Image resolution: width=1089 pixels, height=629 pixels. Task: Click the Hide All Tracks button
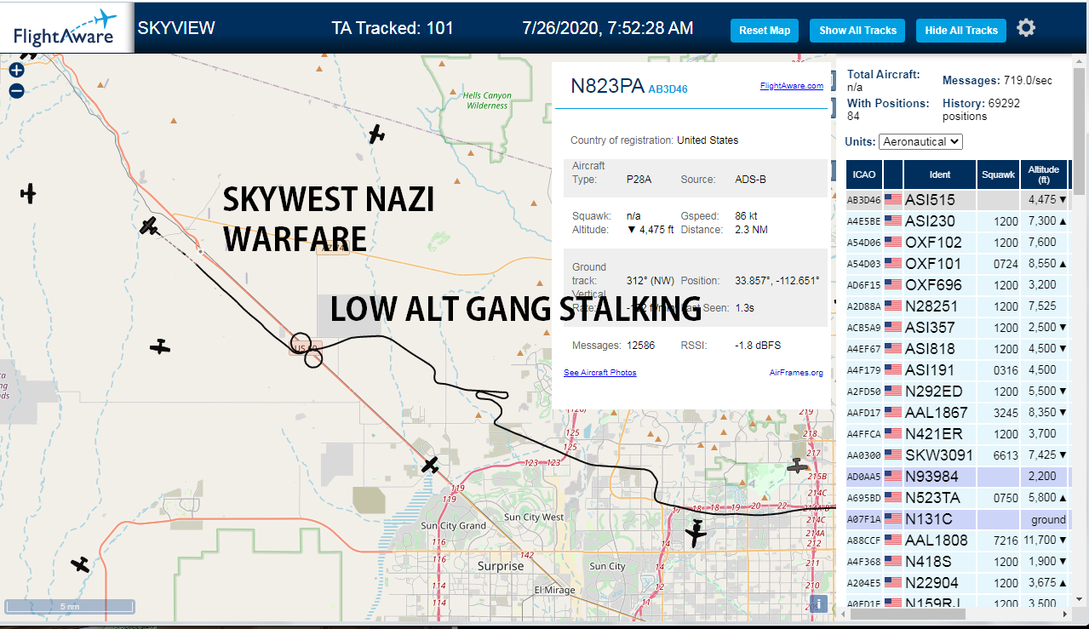point(961,31)
